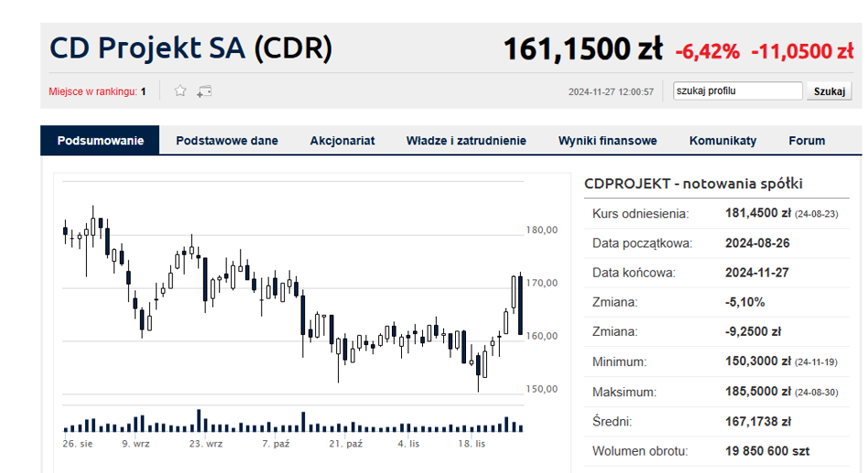
Task: Select the -6,42% change value
Action: 707,51
